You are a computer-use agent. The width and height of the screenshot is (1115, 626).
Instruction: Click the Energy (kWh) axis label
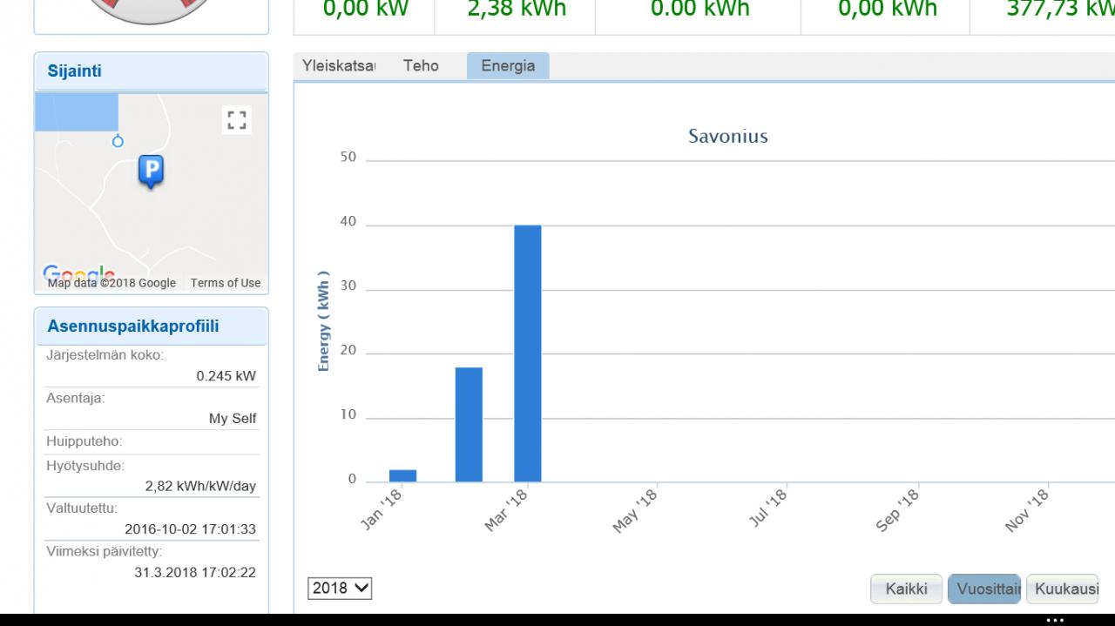tap(324, 320)
